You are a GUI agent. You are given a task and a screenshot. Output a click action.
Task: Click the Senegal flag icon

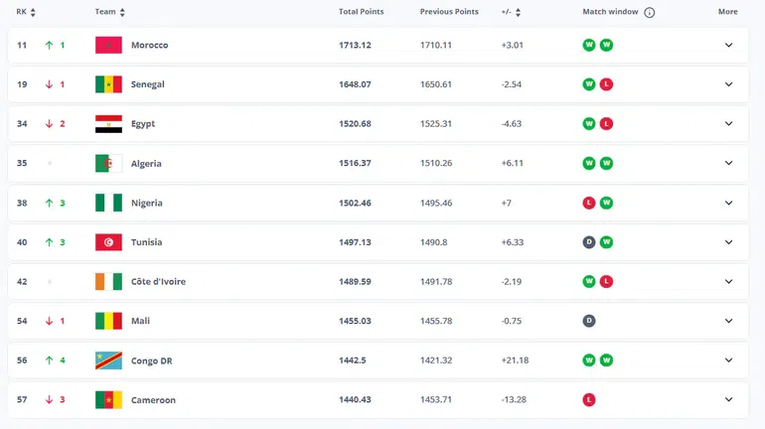107,84
